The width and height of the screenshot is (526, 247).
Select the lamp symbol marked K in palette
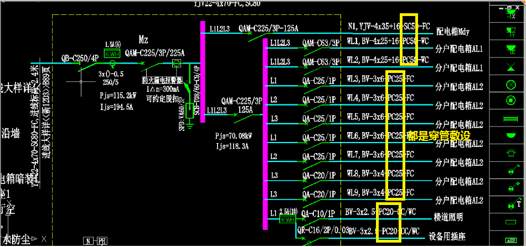pyautogui.click(x=510, y=49)
